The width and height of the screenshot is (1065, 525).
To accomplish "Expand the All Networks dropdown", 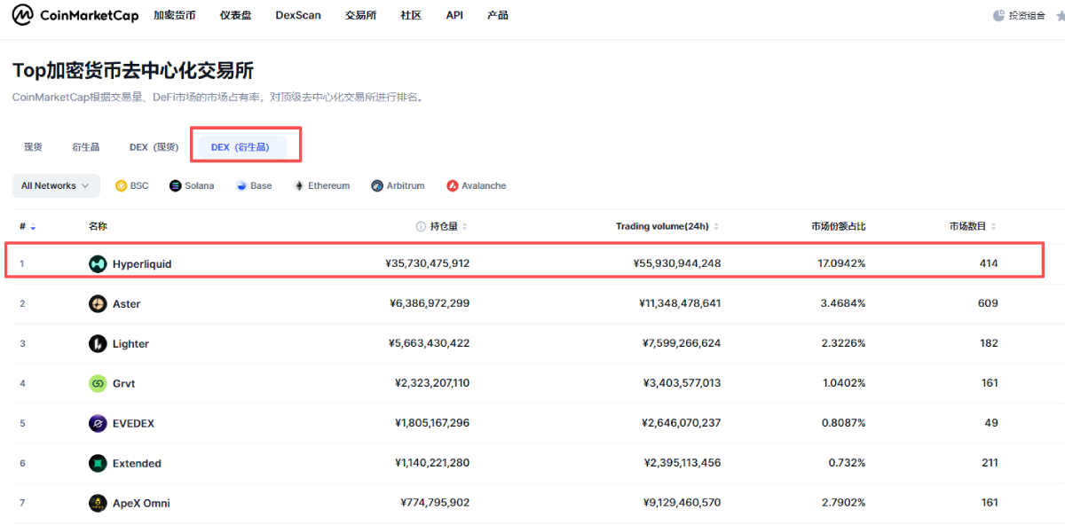I will 54,185.
